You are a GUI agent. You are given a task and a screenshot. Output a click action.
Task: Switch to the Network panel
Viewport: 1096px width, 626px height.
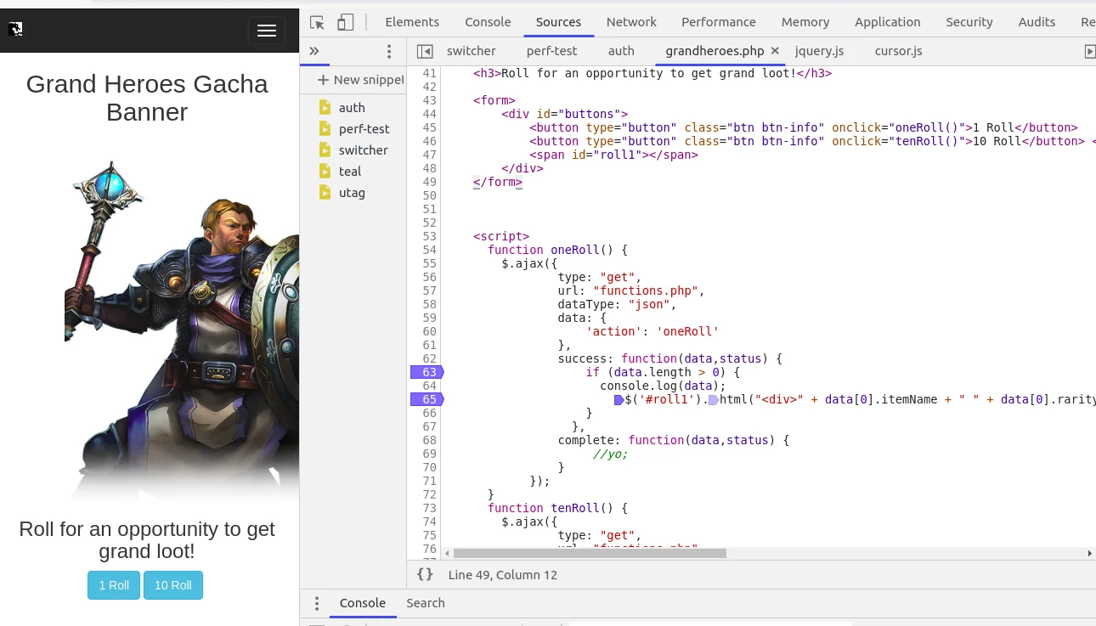[x=631, y=22]
